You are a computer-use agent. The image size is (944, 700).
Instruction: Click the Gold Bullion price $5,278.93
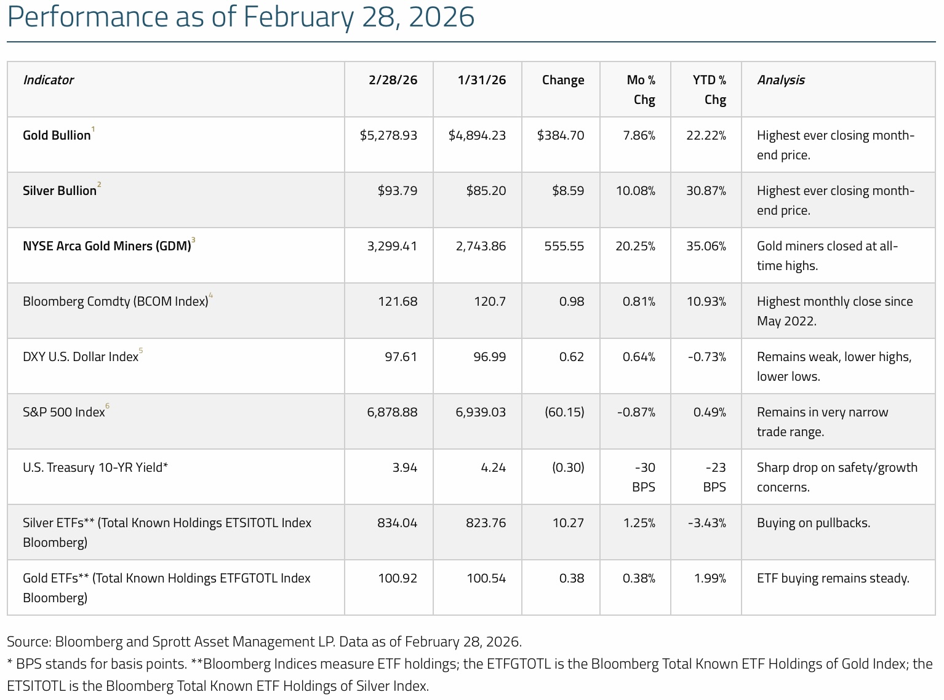coord(388,135)
